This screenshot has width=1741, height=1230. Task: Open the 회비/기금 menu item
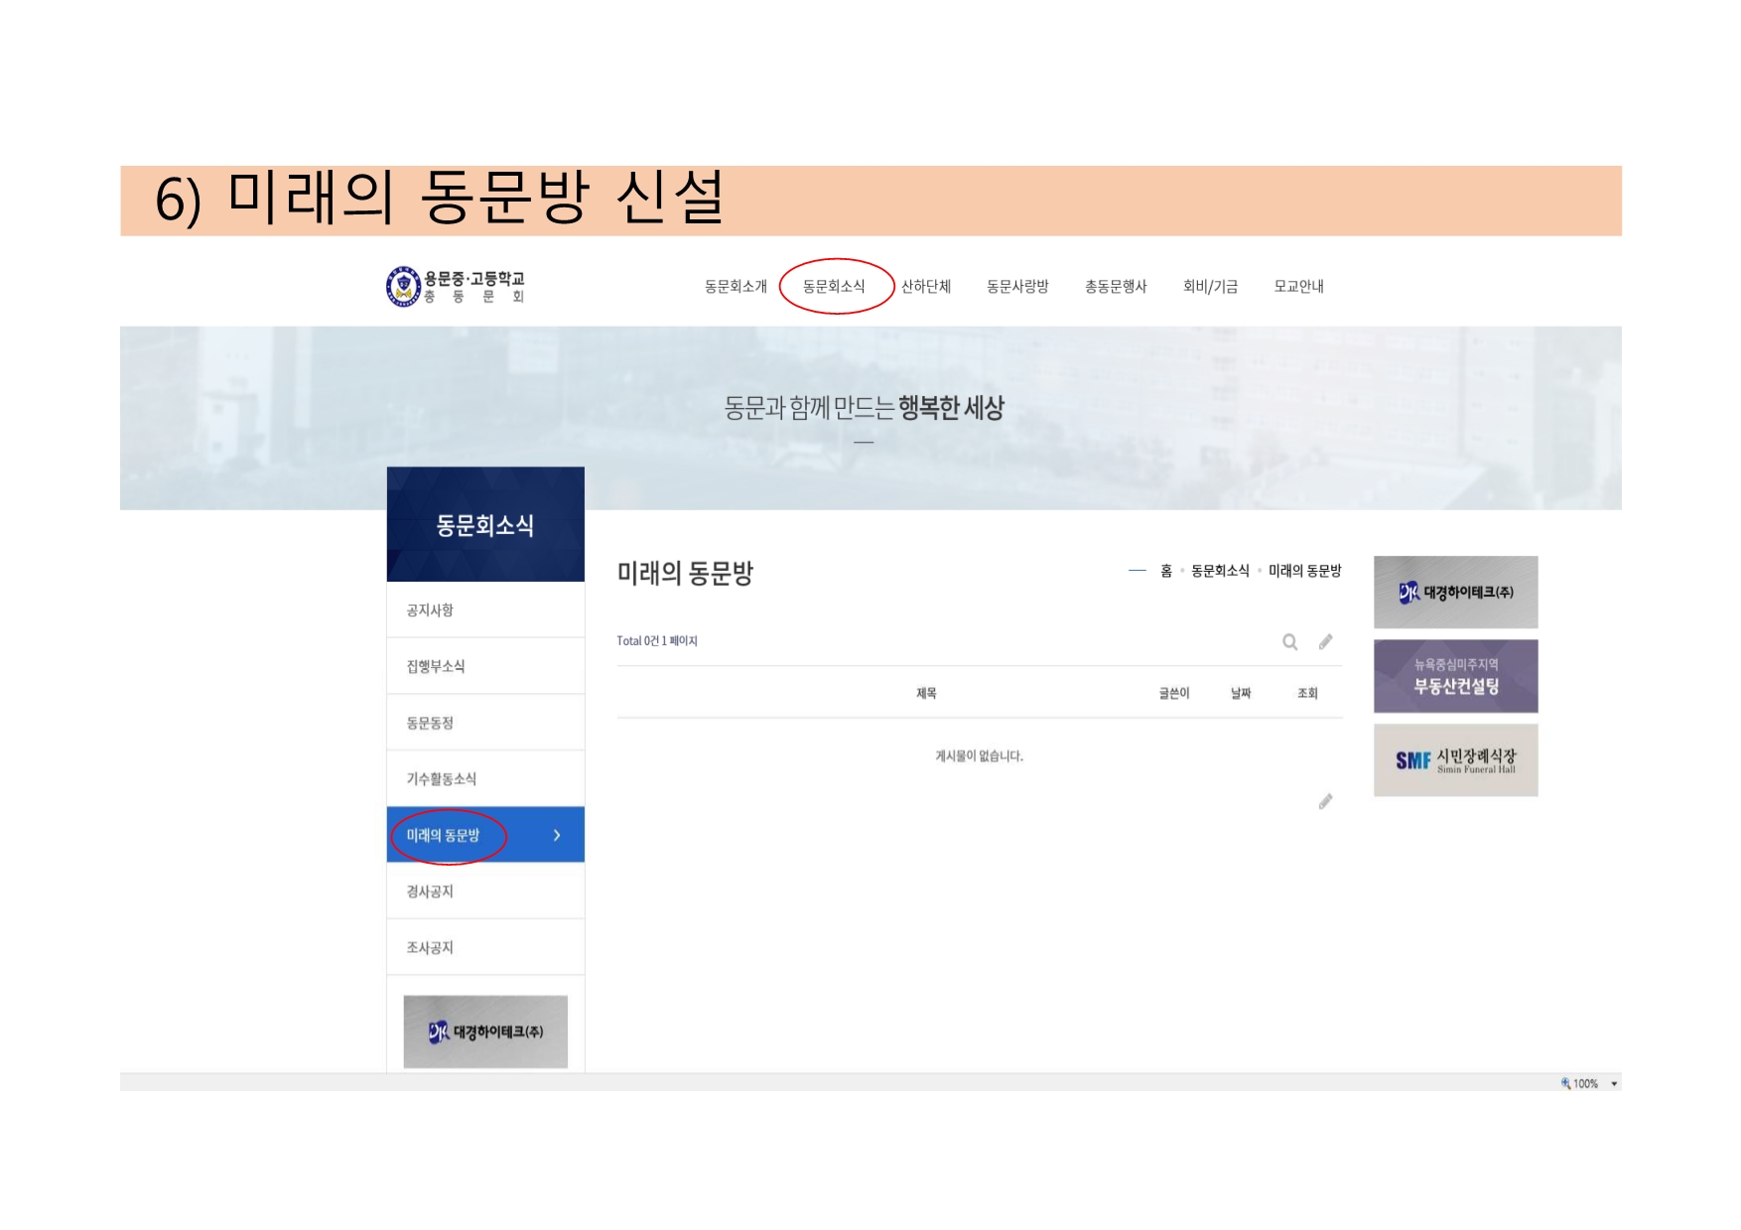[x=1210, y=286]
